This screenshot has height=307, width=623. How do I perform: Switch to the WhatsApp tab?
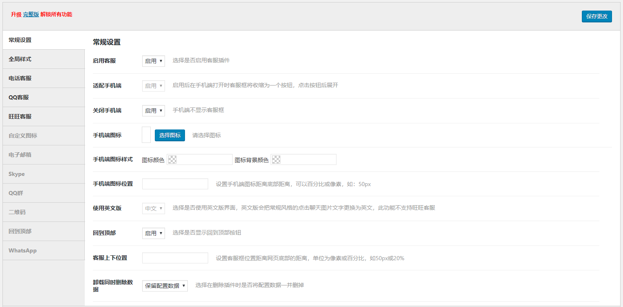[44, 250]
